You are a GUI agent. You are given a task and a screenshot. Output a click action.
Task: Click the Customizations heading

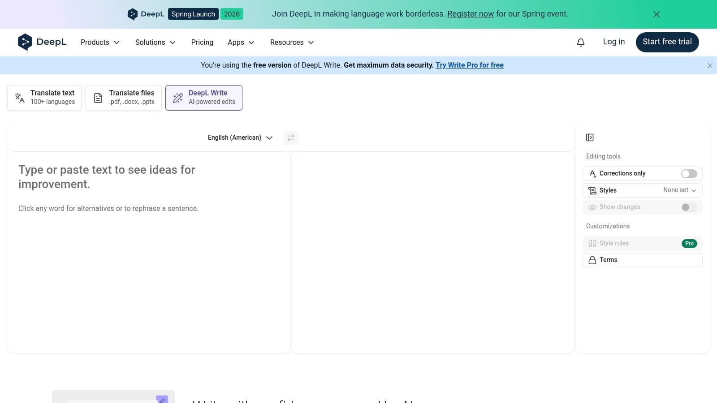[x=608, y=226]
